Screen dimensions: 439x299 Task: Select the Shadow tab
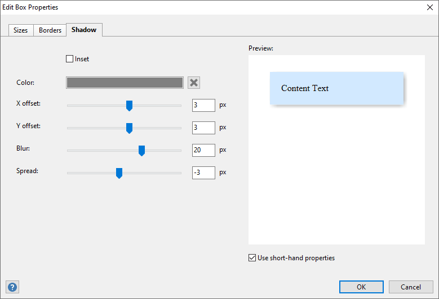click(x=84, y=30)
